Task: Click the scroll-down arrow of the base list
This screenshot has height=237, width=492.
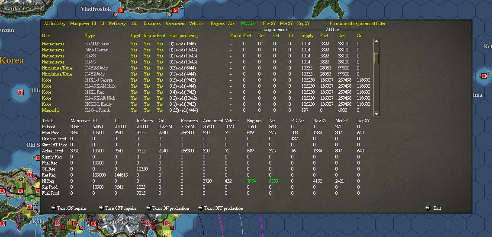Action: [376, 114]
